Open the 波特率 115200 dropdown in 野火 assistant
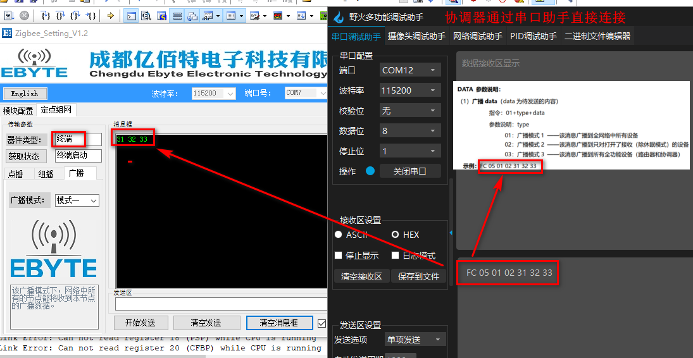Viewport: 693px width, 358px height. click(x=410, y=90)
